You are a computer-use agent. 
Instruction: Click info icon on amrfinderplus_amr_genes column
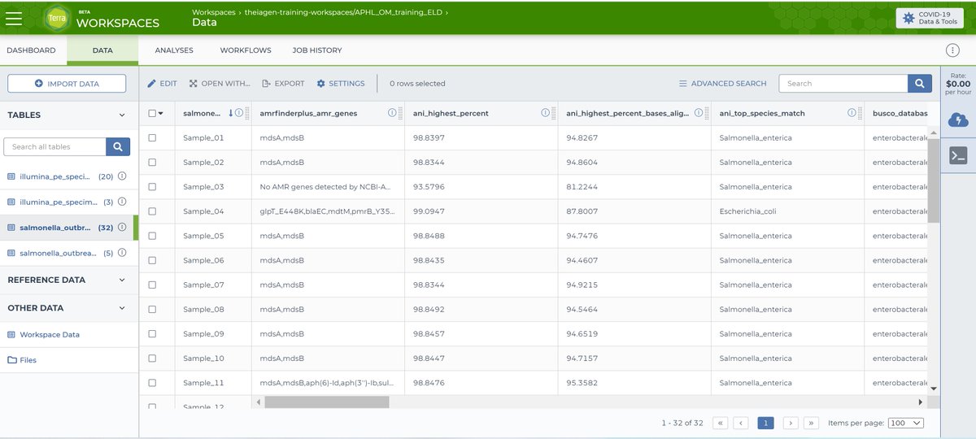[392, 113]
